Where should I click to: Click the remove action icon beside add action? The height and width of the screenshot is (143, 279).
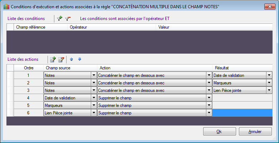[61, 59]
